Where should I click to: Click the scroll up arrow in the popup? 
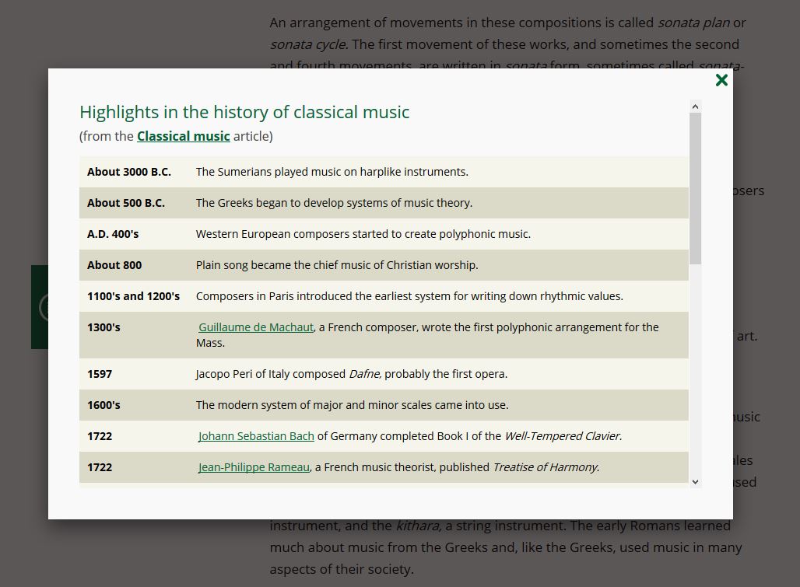tap(695, 107)
